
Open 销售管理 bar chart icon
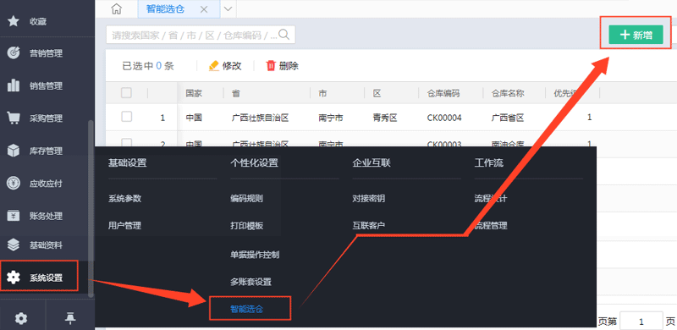point(14,85)
